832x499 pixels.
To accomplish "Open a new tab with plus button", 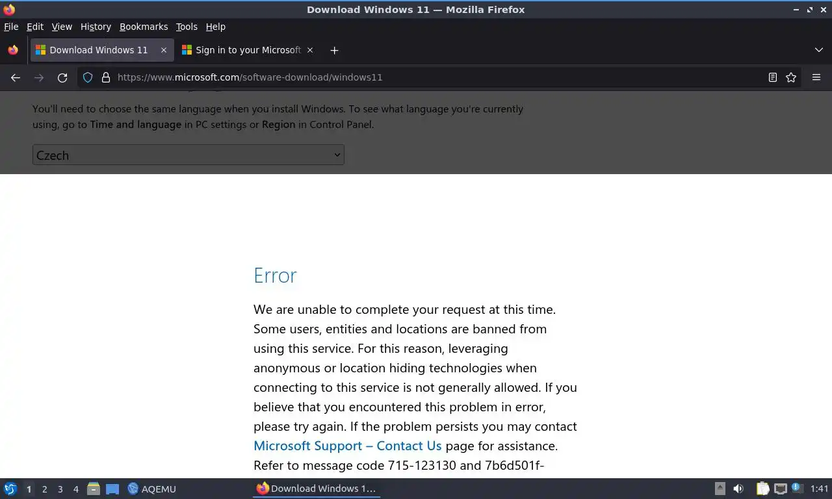I will tap(334, 50).
